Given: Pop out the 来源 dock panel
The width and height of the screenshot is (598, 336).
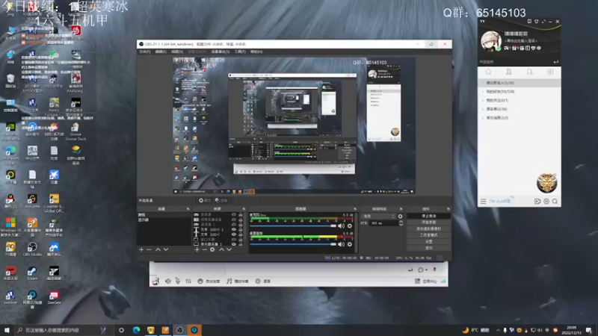Looking at the screenshot, I should [x=244, y=209].
